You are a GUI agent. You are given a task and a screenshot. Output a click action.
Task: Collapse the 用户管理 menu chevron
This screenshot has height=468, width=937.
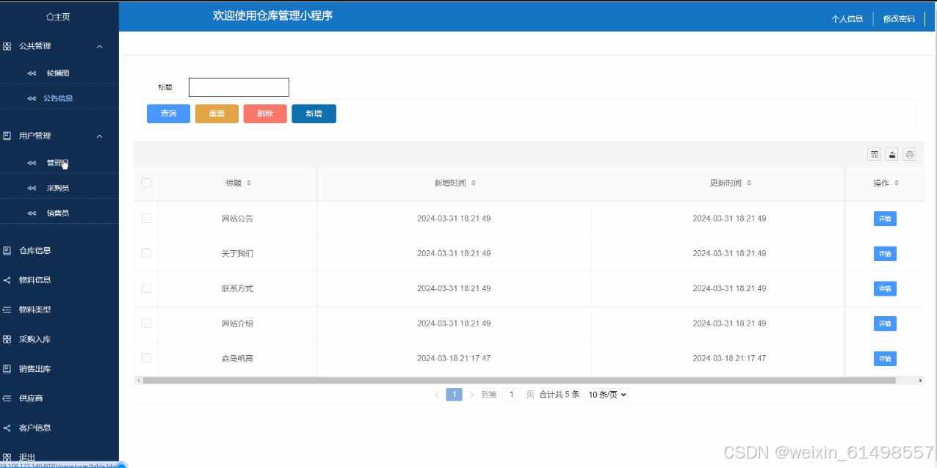(x=100, y=136)
